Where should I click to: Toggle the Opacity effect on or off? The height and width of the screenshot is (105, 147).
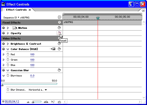point(3,33)
